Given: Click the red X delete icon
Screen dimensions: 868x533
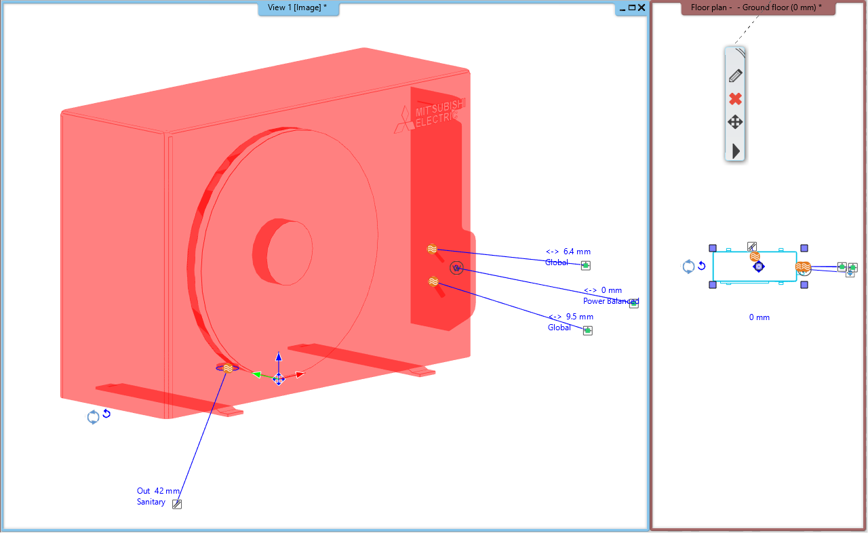Looking at the screenshot, I should (x=735, y=99).
